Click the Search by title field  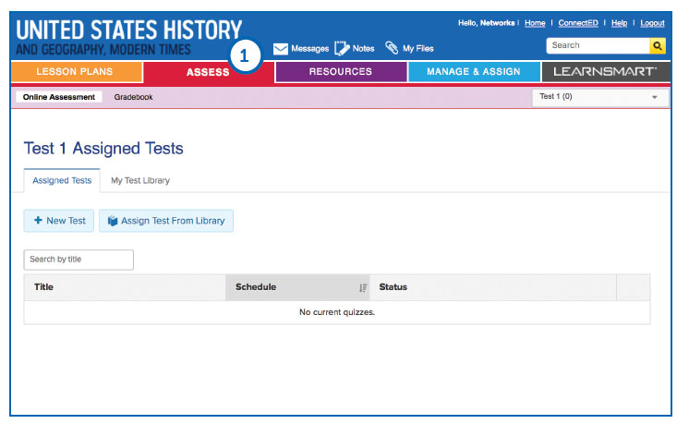click(79, 260)
